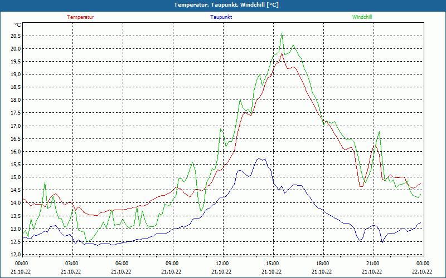The image size is (446, 278).
Task: Click the 22.10.22 date label
Action: click(422, 271)
